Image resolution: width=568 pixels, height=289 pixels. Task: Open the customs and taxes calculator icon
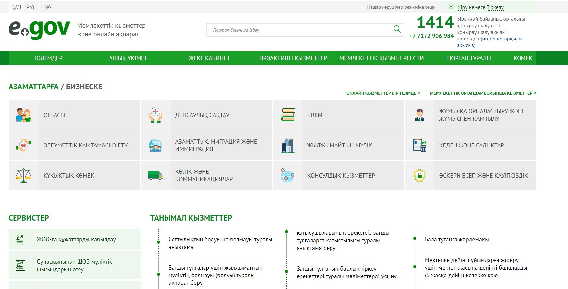(419, 145)
